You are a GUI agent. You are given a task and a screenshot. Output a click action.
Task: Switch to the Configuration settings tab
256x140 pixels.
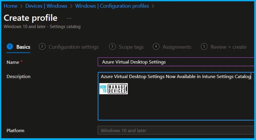pos(74,47)
